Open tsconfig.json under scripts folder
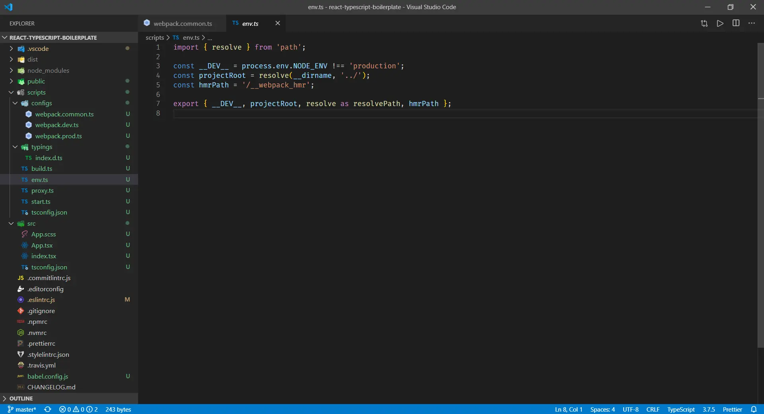This screenshot has width=764, height=414. click(69, 212)
